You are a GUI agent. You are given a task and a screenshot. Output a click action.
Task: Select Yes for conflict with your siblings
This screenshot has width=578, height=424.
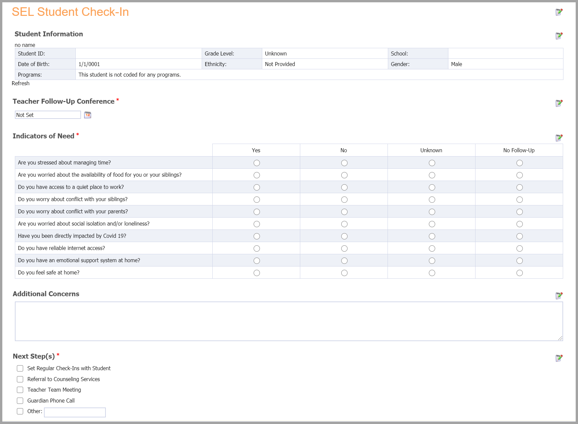(x=257, y=199)
